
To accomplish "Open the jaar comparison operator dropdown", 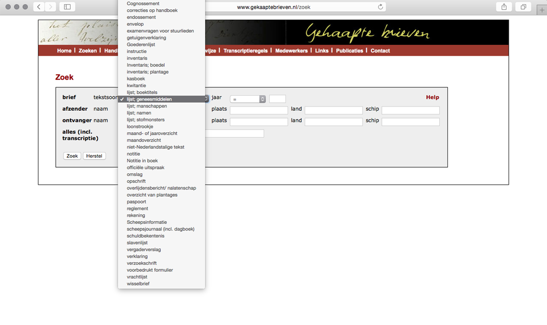I will pyautogui.click(x=248, y=99).
